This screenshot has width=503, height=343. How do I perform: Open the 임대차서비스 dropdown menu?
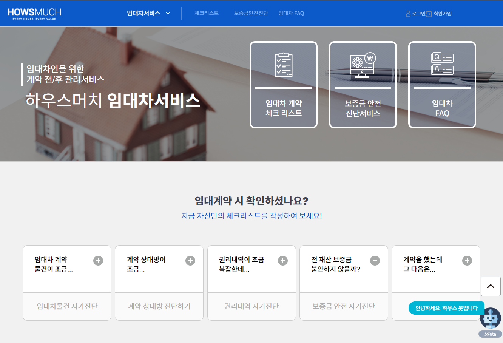148,13
